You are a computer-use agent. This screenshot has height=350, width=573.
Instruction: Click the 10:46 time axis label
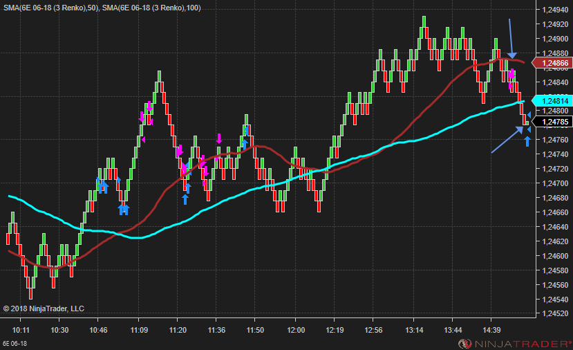click(x=98, y=330)
